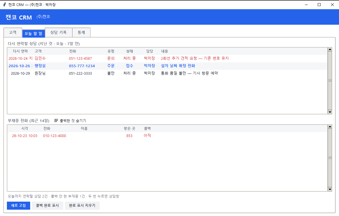This screenshot has width=339, height=216.
Task: Click up arrow of follow-up list scrollbar
Action: pos(330,49)
